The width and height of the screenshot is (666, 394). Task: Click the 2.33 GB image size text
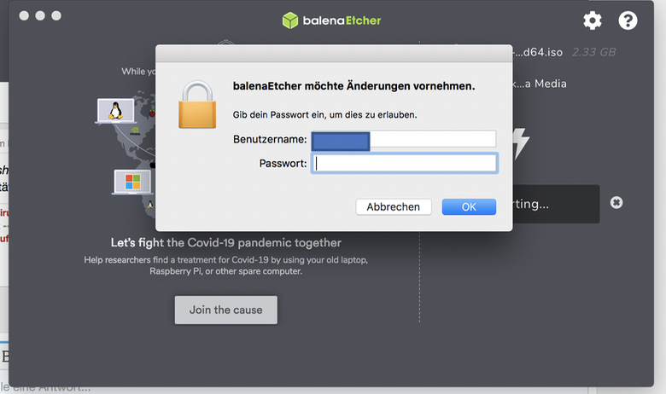click(x=593, y=52)
